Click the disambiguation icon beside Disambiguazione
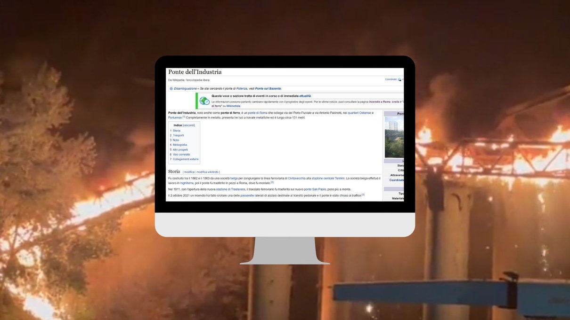This screenshot has width=570, height=320. [x=171, y=88]
